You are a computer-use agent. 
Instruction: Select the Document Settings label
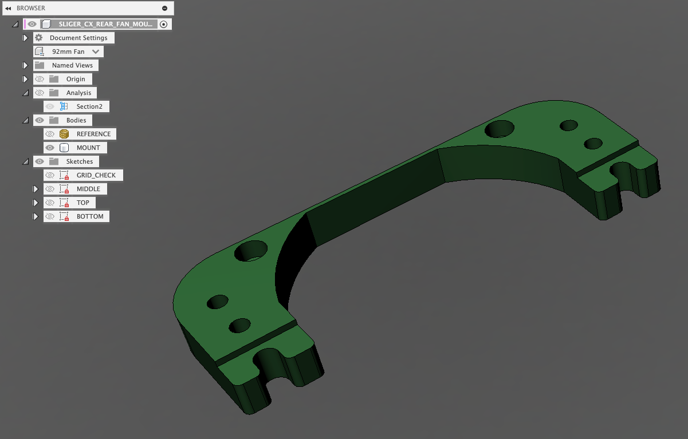click(x=78, y=38)
